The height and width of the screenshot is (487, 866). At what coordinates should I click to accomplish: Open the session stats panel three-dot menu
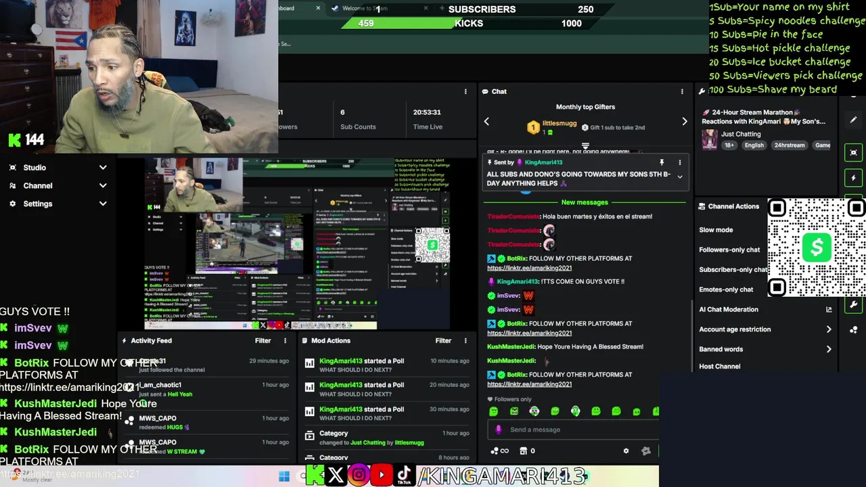point(465,91)
